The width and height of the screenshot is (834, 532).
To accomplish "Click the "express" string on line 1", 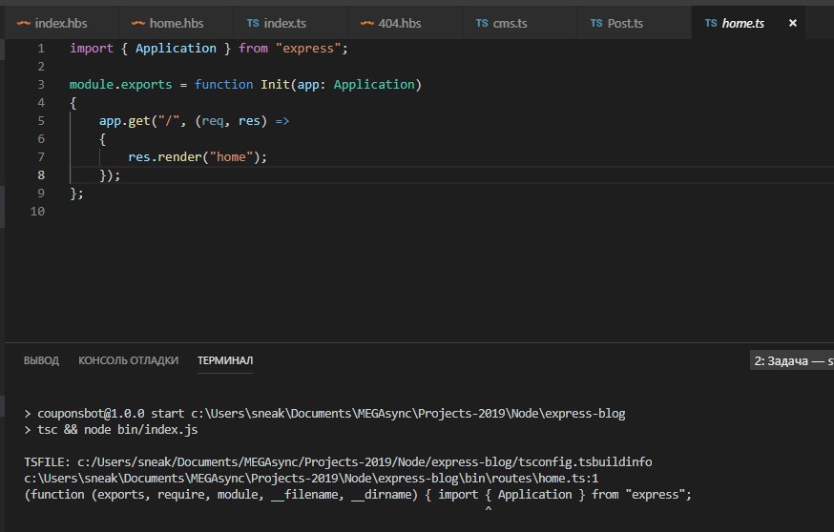I will pyautogui.click(x=308, y=49).
